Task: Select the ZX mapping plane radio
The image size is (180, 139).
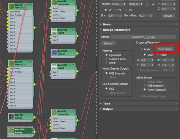Action: (x=126, y=10)
